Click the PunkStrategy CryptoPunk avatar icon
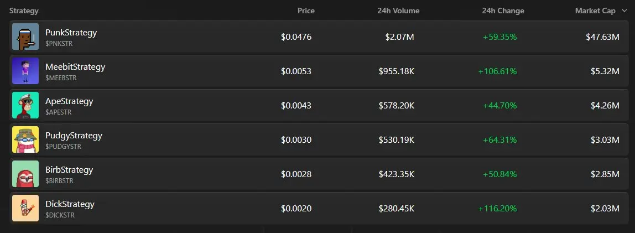This screenshot has width=635, height=233. [x=25, y=37]
